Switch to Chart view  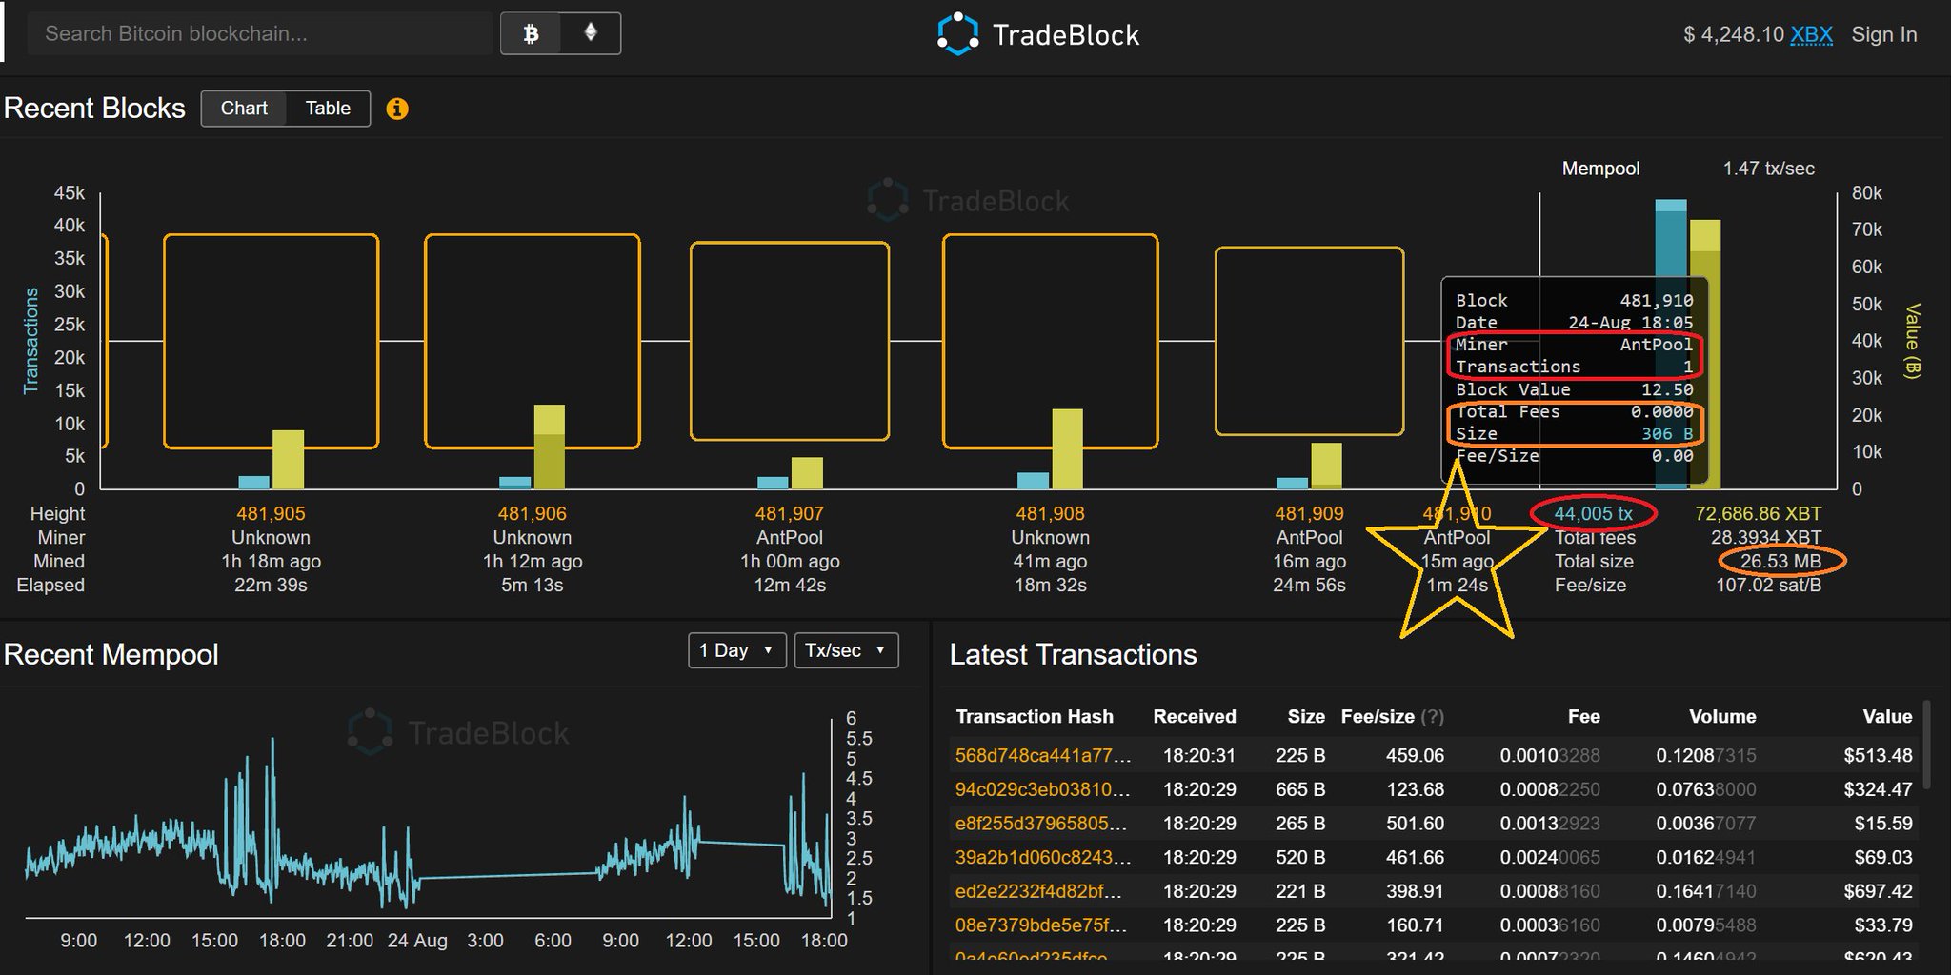point(244,109)
